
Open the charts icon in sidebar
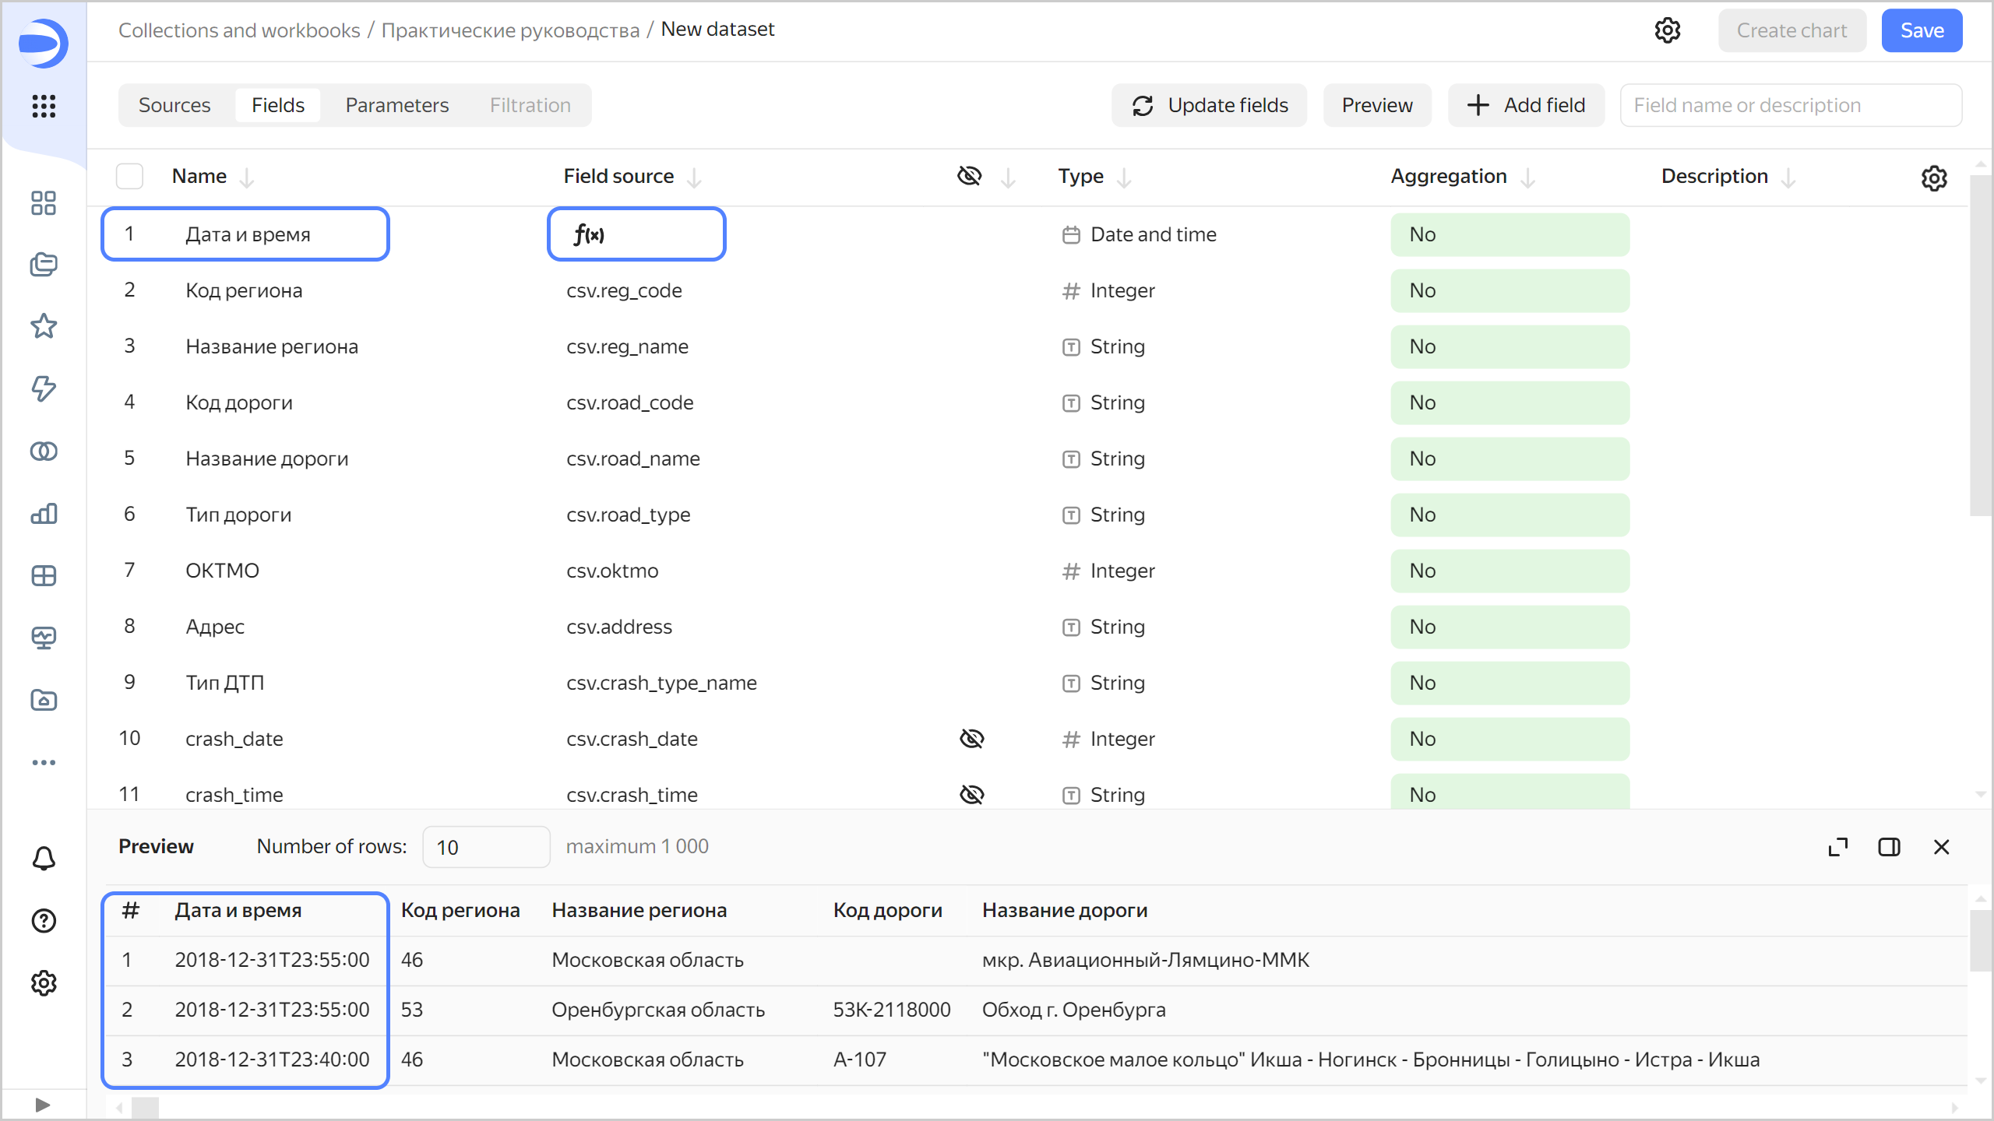[x=44, y=514]
